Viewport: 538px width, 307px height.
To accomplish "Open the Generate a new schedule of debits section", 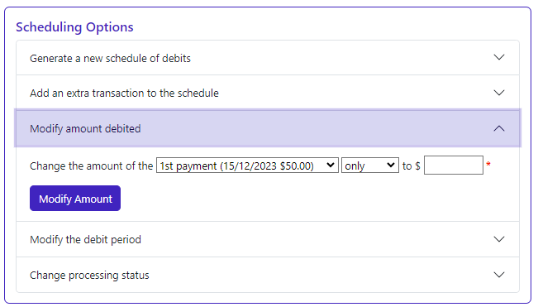I will [268, 58].
